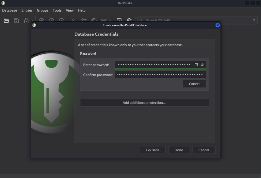
Task: Show the hidden password characters
Action: pos(202,65)
